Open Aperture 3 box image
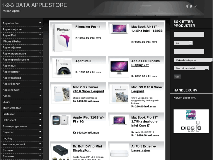This screenshot has height=160, width=213. pos(62,68)
